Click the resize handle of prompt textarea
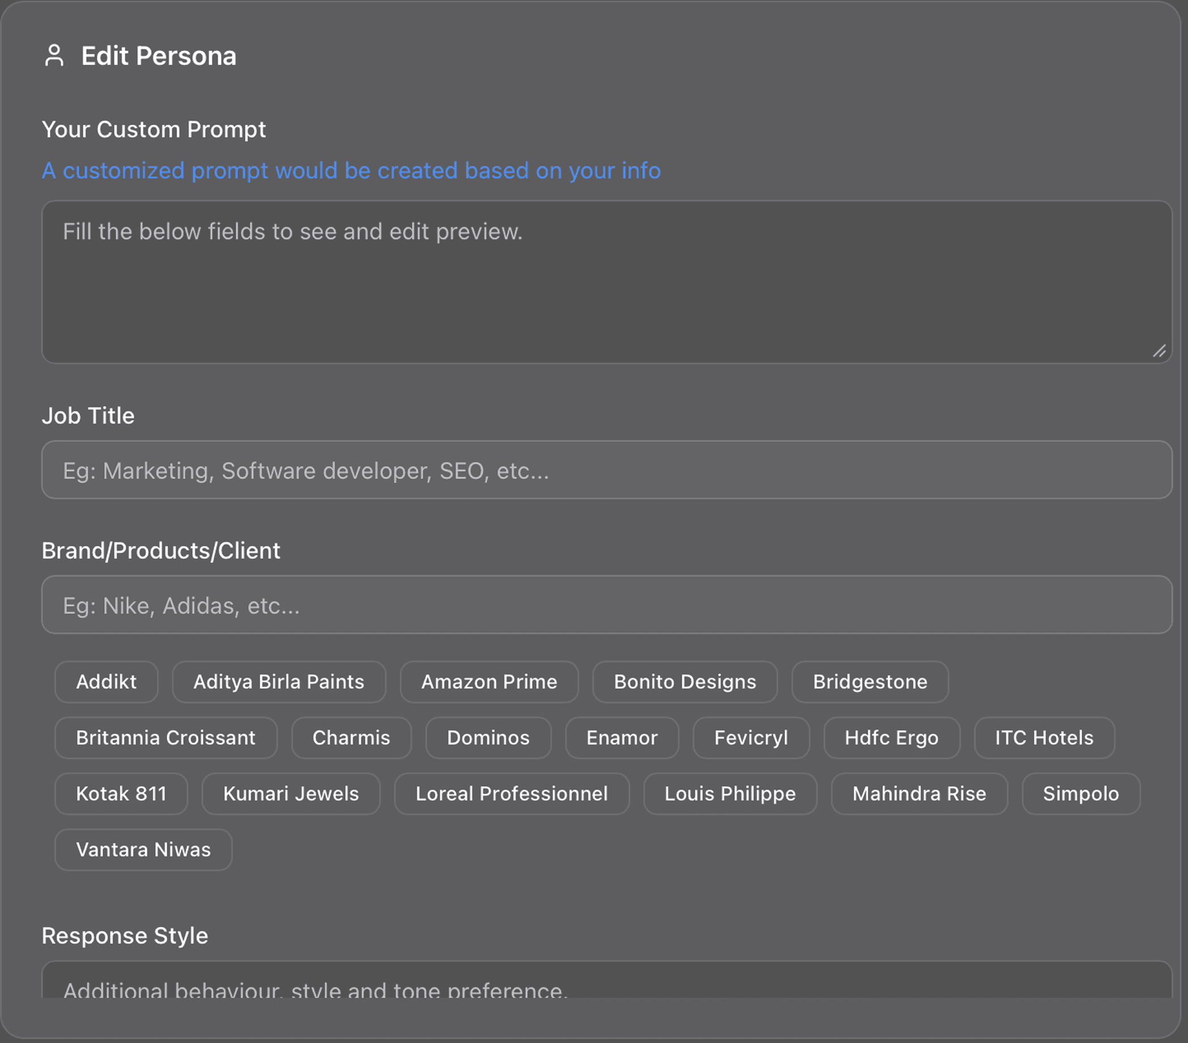Screen dimensions: 1188x1043 click(x=1159, y=351)
